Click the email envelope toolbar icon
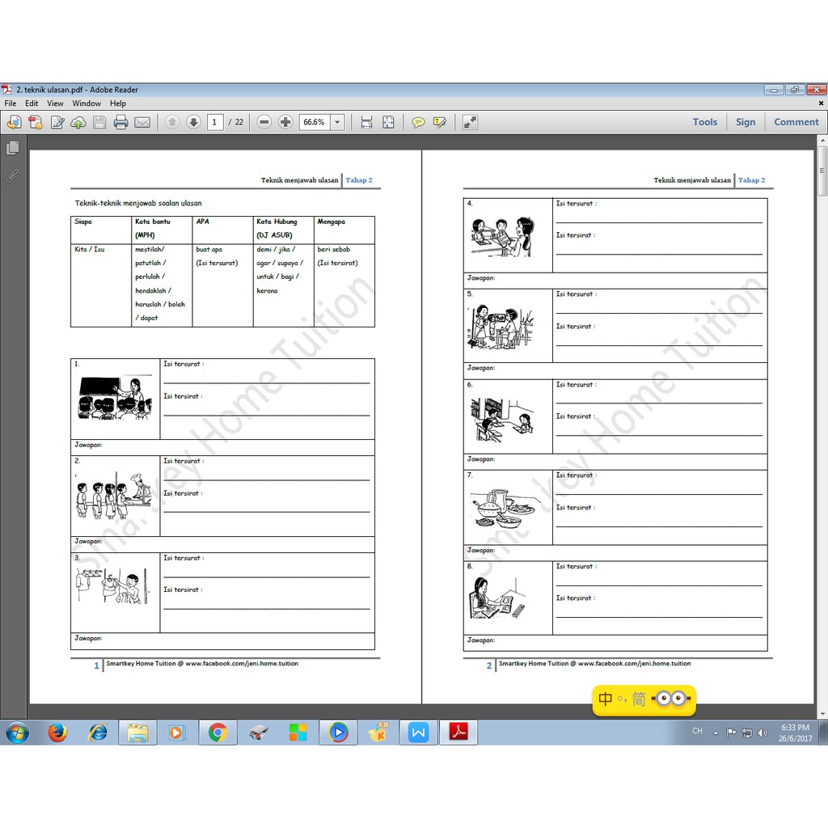The height and width of the screenshot is (828, 828). click(142, 122)
